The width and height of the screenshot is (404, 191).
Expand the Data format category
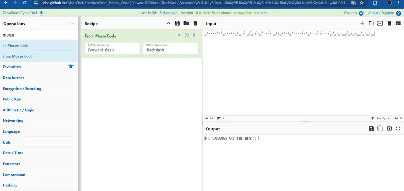click(x=39, y=78)
